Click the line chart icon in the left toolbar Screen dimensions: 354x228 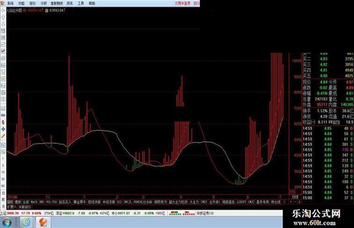[x=3, y=45]
